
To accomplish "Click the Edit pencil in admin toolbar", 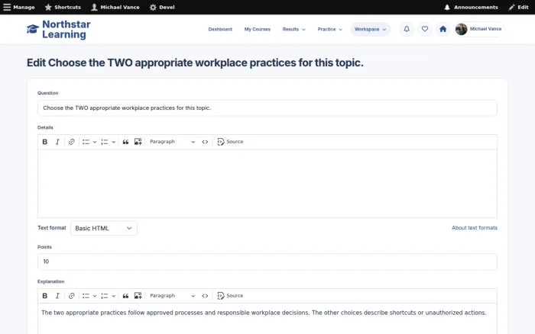I will pyautogui.click(x=518, y=7).
